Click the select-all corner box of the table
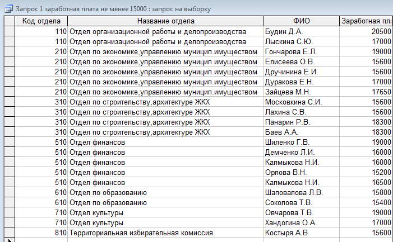The image size is (393, 242). click(x=10, y=21)
